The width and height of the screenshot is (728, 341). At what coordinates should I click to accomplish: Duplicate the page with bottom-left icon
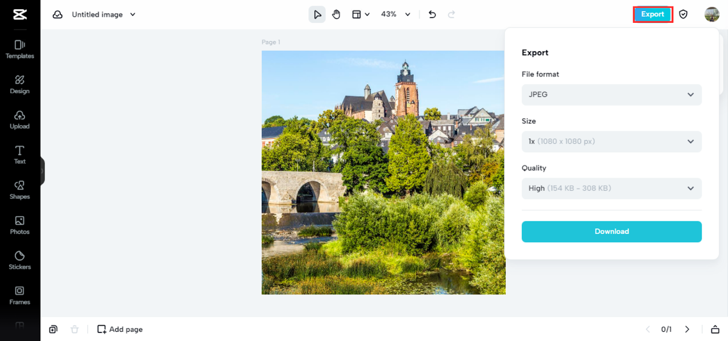(x=53, y=329)
